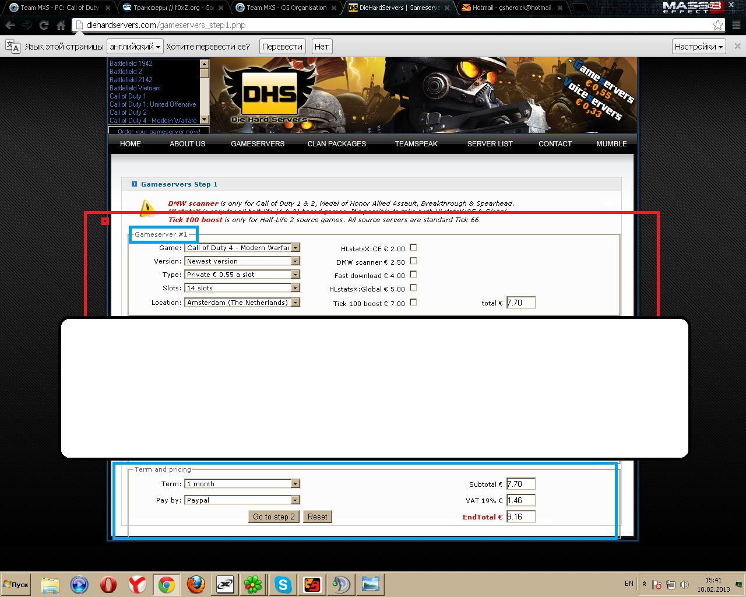This screenshot has height=597, width=746.
Task: Select Call of Duty 2 in game list
Action: [128, 113]
